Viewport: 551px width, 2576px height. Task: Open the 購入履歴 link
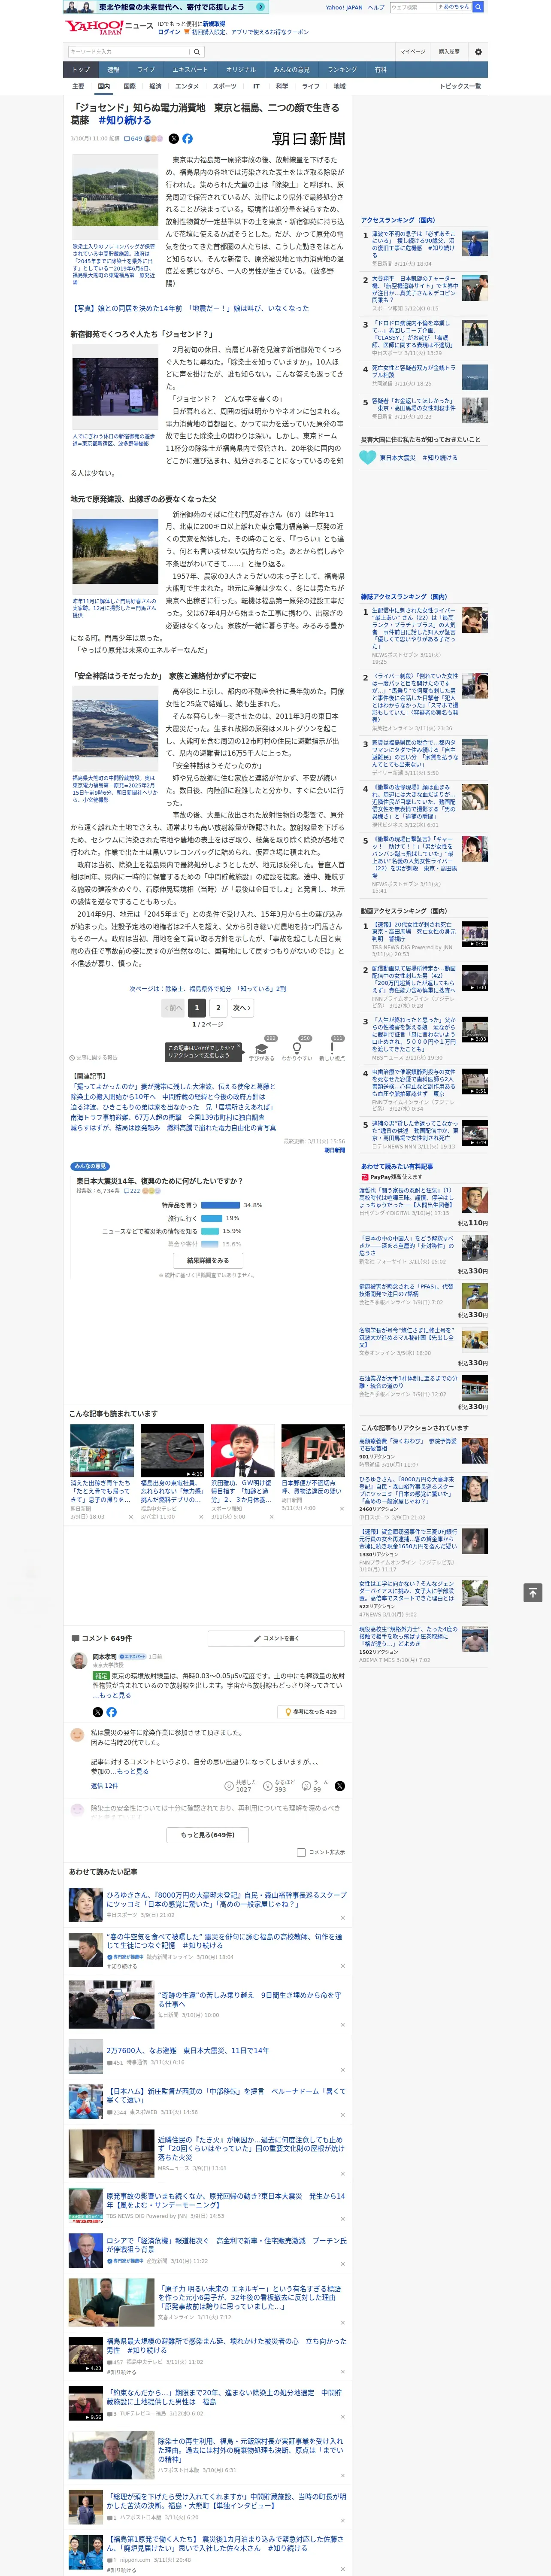coord(449,51)
